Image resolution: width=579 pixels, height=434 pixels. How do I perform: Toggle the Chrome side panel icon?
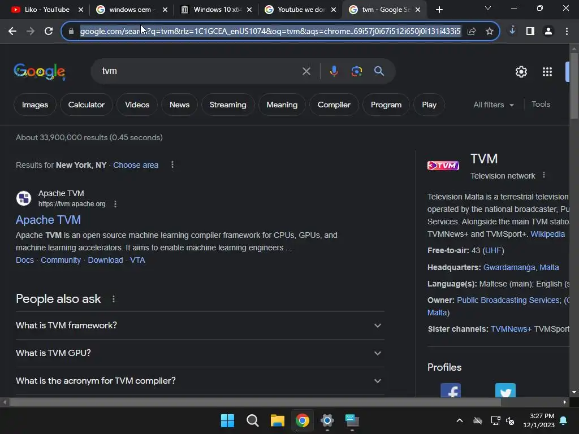(530, 32)
